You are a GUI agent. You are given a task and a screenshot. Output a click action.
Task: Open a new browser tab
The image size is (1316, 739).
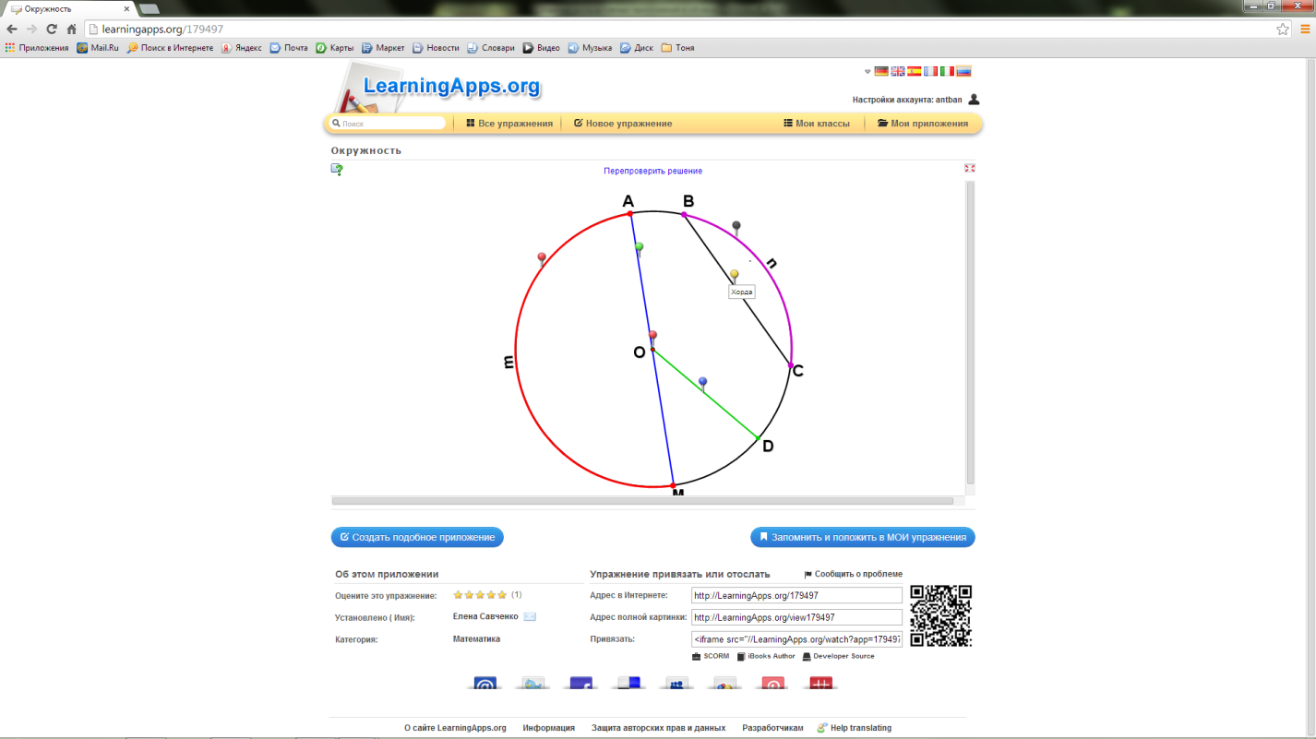pyautogui.click(x=149, y=8)
